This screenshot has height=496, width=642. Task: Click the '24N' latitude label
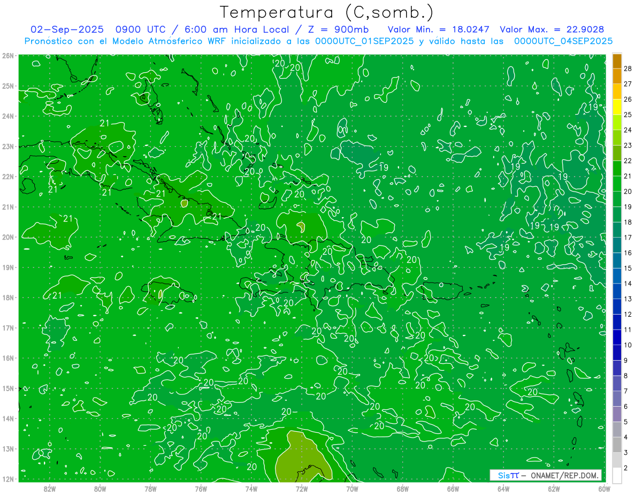tap(7, 116)
